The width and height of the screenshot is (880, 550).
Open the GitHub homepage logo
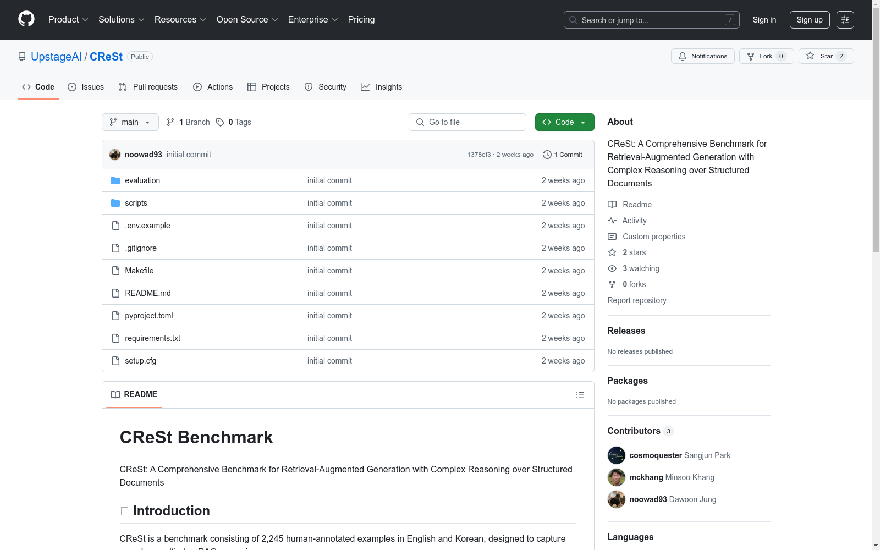tap(26, 19)
